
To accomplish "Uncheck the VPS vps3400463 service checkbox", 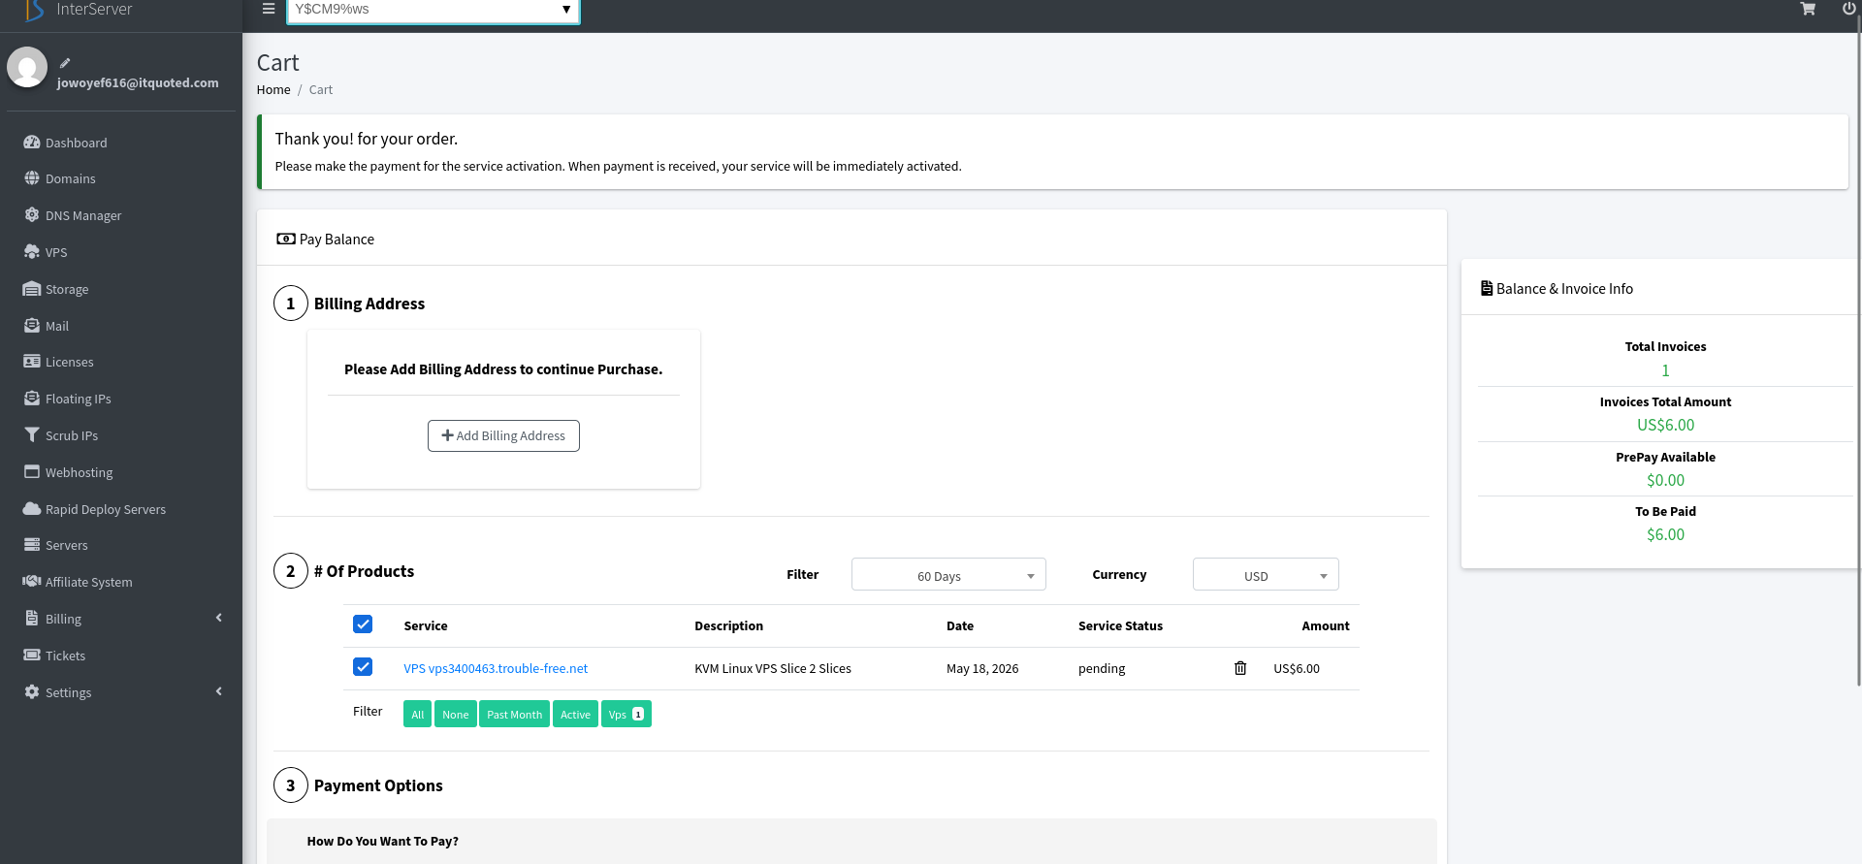I will click(363, 667).
